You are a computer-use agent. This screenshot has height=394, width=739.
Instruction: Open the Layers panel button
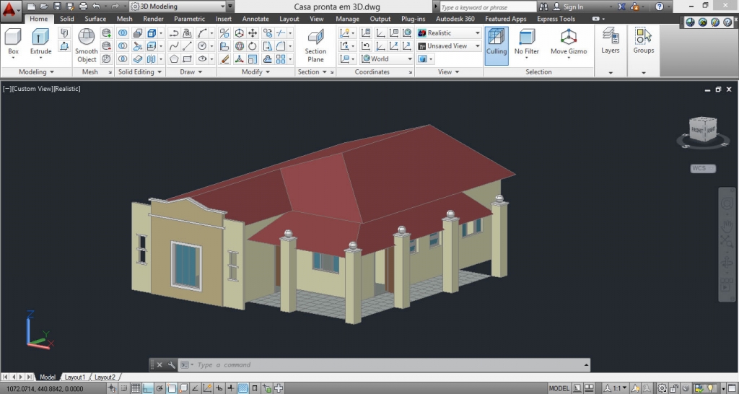611,42
